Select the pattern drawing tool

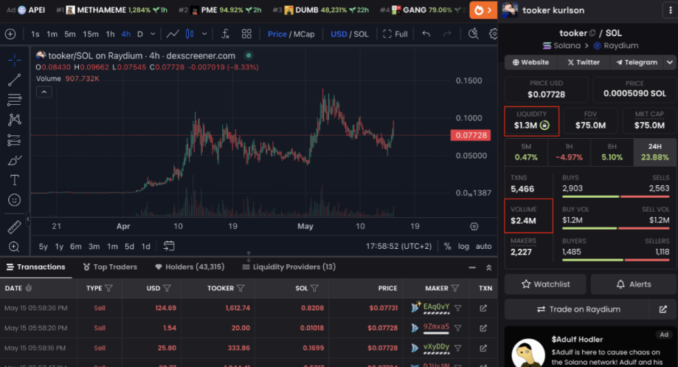[x=14, y=120]
